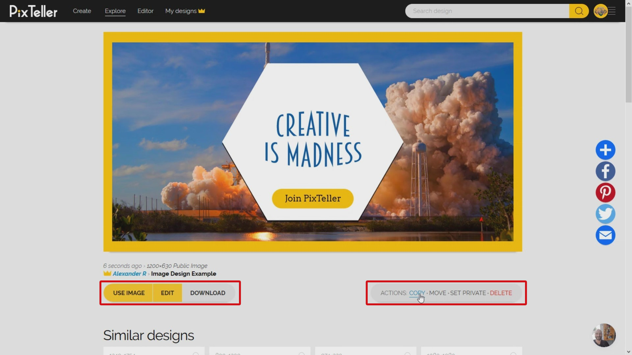The image size is (632, 355).
Task: Share the design by email icon
Action: (x=605, y=235)
